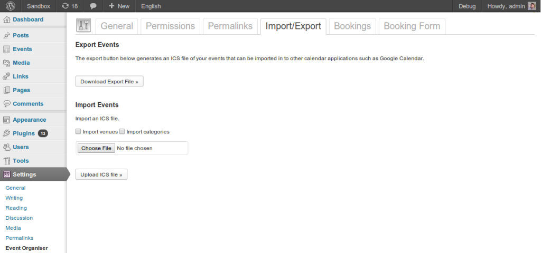
Task: Open Writing settings submenu link
Action: [14, 198]
